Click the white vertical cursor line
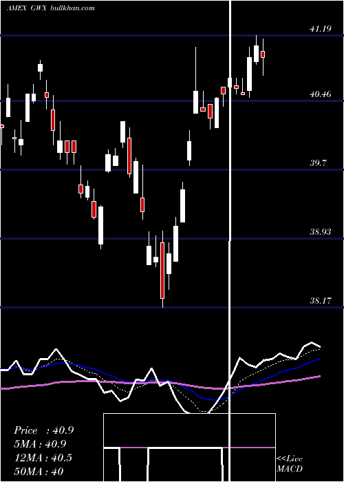This screenshot has height=482, width=344. click(x=229, y=241)
